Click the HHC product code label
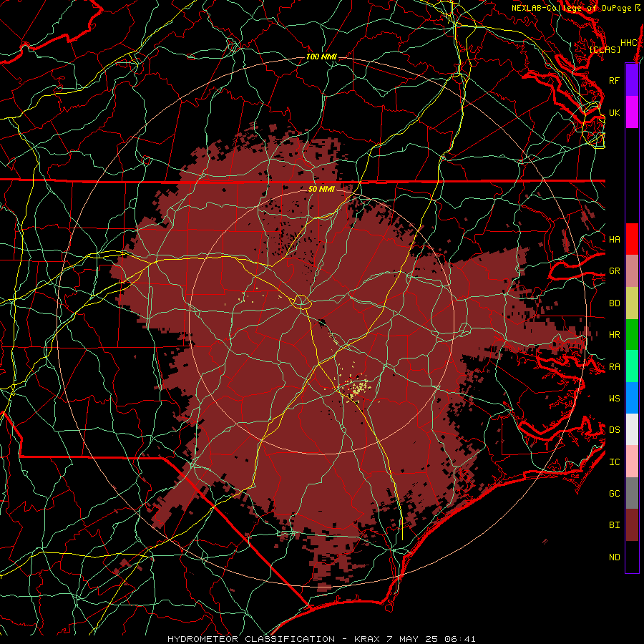This screenshot has width=644, height=644. click(x=628, y=42)
